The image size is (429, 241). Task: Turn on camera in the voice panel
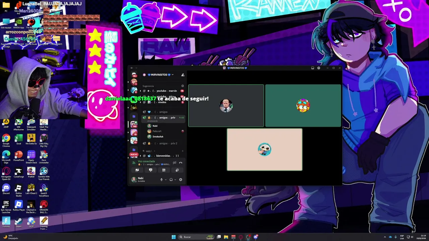coord(137,170)
